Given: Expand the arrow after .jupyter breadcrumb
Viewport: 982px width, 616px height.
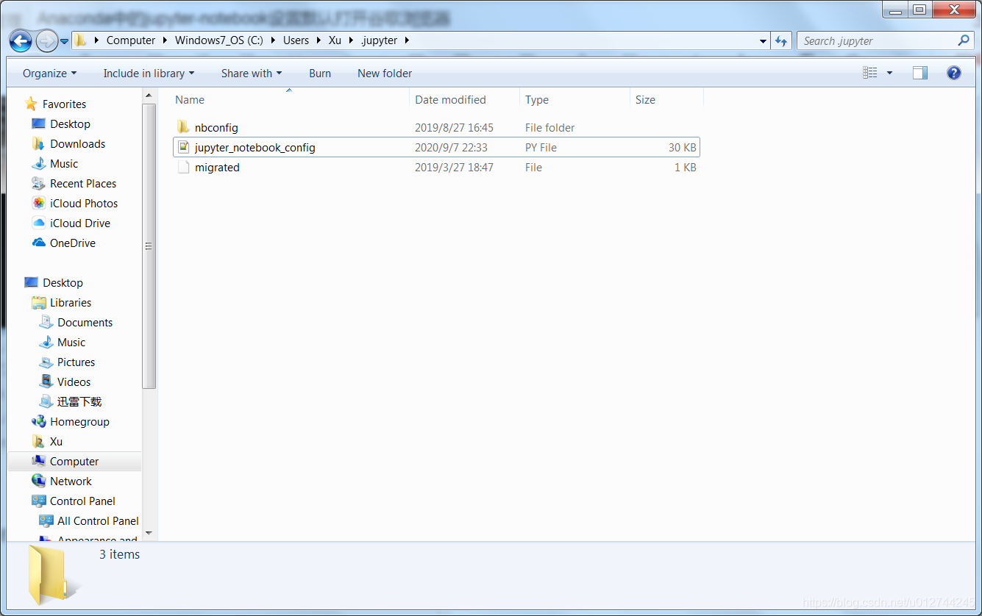Looking at the screenshot, I should point(407,40).
